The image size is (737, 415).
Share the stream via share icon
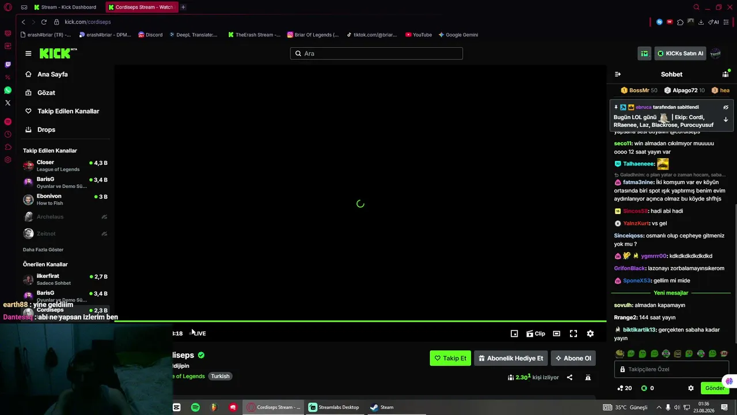coord(569,378)
